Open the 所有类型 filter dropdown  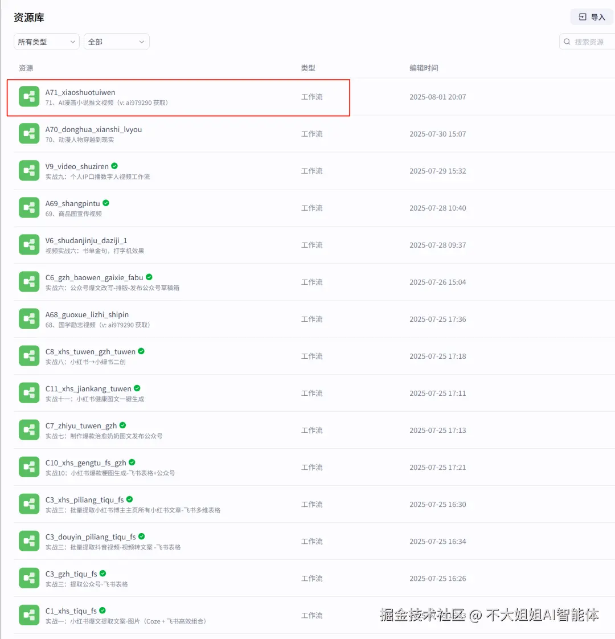click(46, 41)
